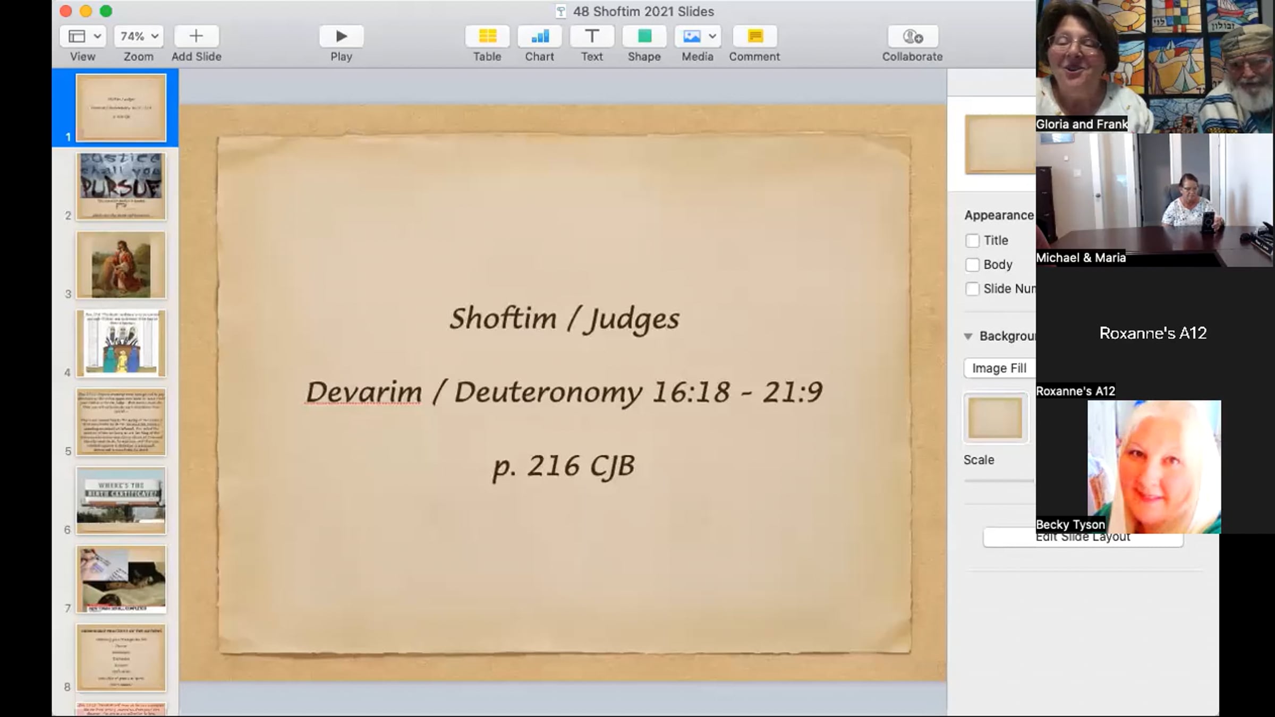Add a Text box icon

[592, 36]
